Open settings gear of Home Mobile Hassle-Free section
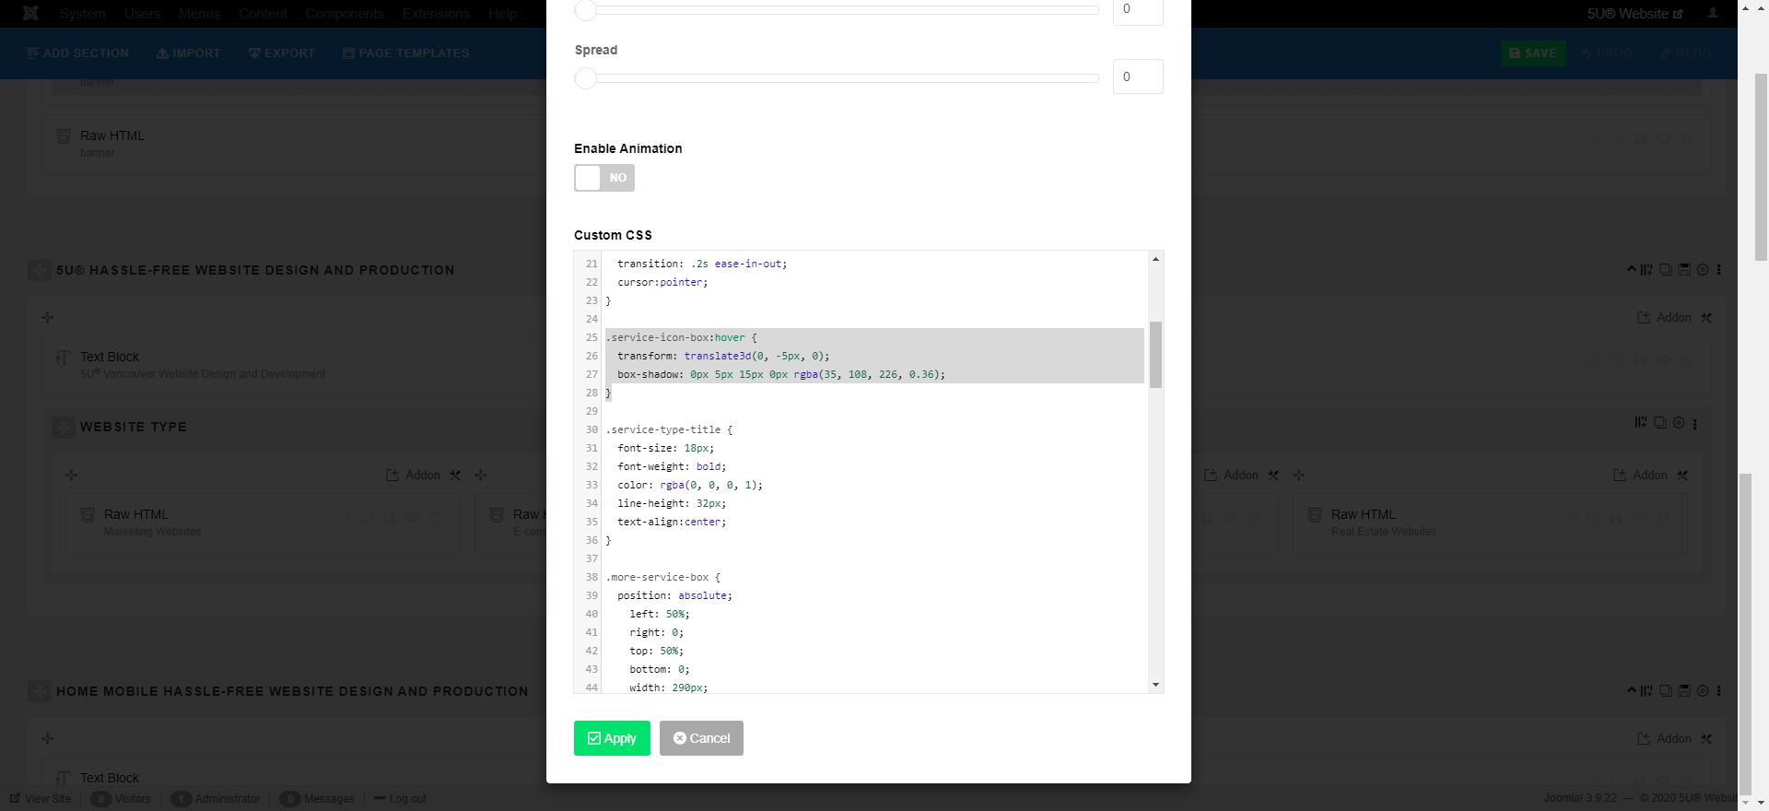 click(1703, 690)
